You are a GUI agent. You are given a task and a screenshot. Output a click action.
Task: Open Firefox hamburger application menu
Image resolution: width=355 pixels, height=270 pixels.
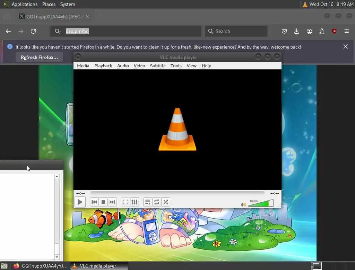click(x=347, y=31)
